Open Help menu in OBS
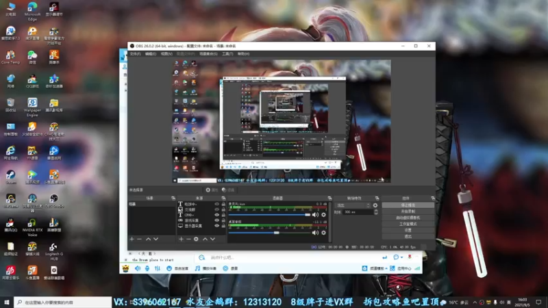The width and height of the screenshot is (548, 308). (x=243, y=54)
